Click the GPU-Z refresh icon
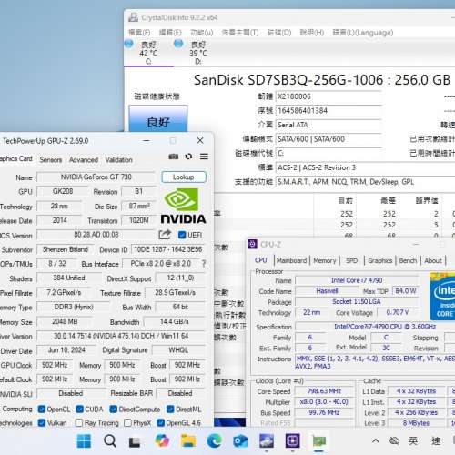455x455 pixels. click(x=188, y=157)
